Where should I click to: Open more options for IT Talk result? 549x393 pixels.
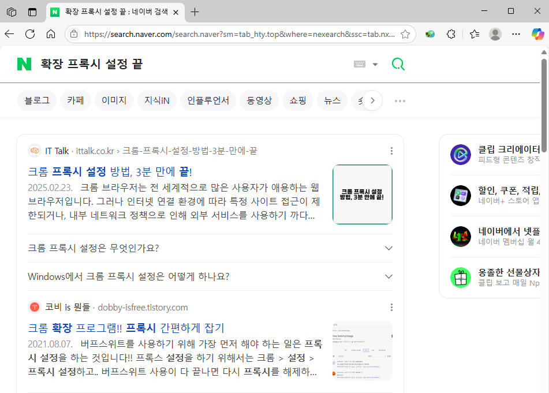[391, 151]
